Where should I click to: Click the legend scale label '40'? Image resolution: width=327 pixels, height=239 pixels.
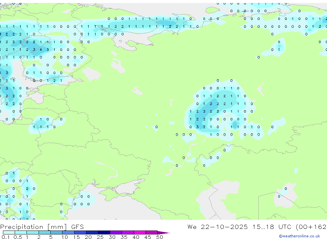136,237
